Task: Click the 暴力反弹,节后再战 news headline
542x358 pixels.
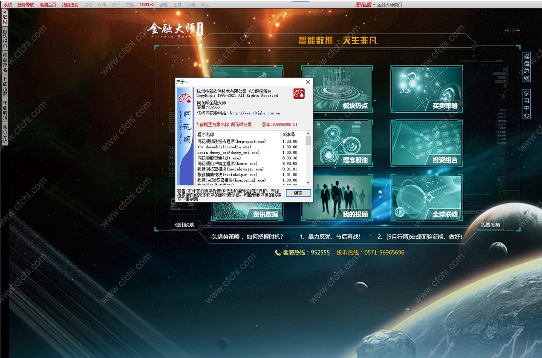Action: (330, 237)
